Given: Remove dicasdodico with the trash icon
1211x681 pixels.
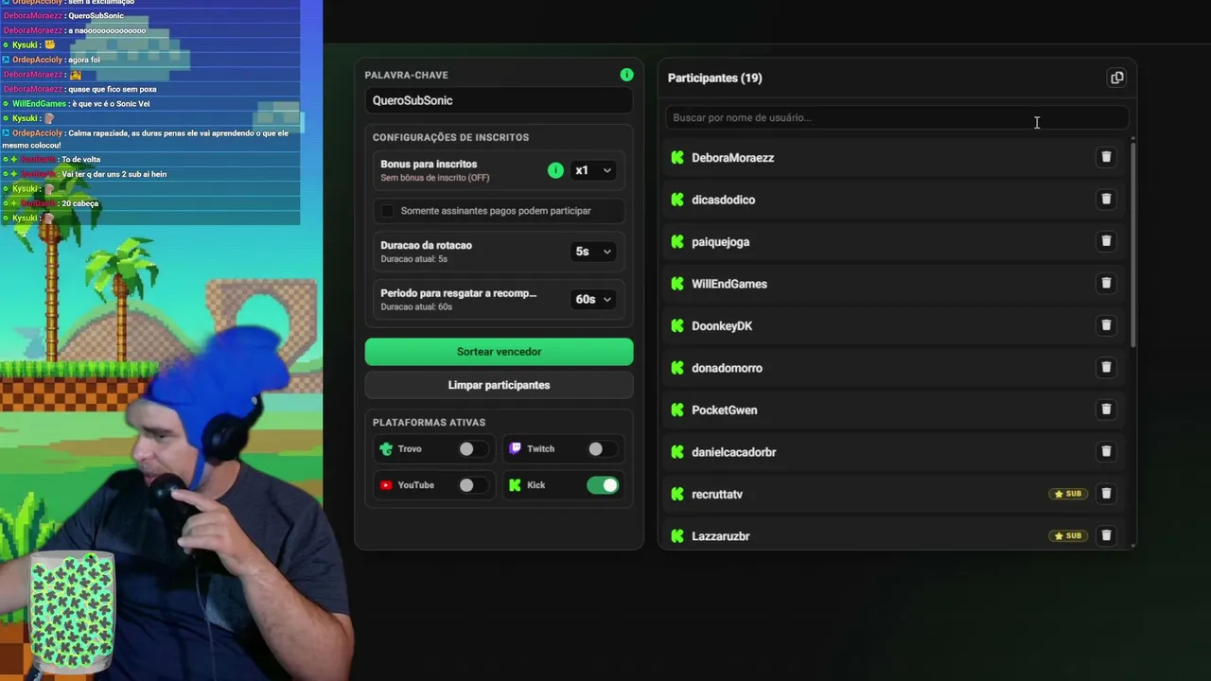Looking at the screenshot, I should click(x=1106, y=200).
